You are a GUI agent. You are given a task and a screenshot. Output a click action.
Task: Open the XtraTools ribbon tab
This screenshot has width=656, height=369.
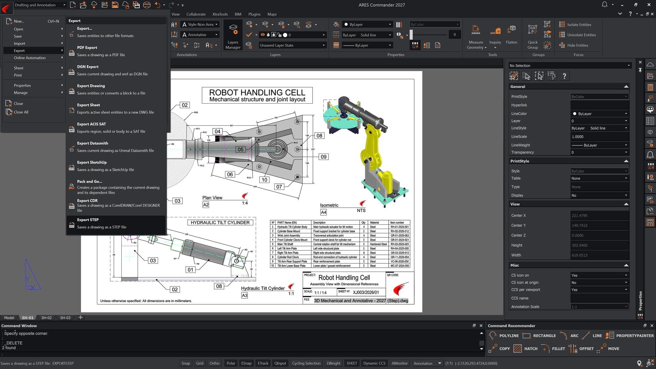click(x=220, y=14)
